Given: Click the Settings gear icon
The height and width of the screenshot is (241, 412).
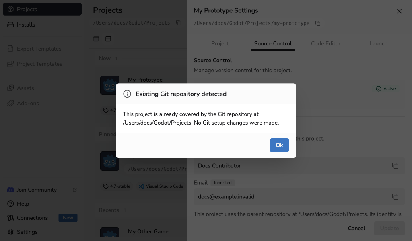Looking at the screenshot, I should coord(10,232).
